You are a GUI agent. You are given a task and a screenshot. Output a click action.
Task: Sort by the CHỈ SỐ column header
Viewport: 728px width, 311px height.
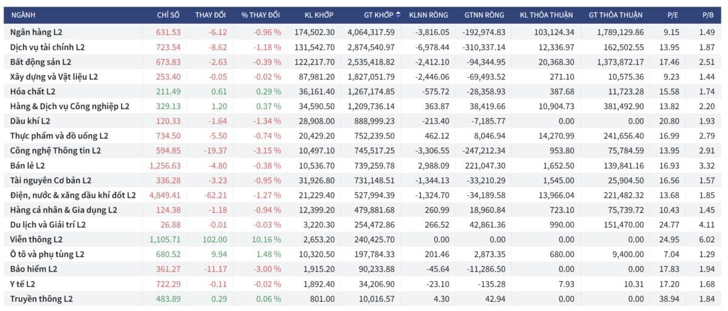168,15
